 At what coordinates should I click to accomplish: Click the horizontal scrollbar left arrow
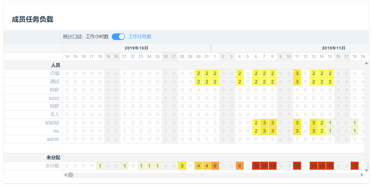point(65,175)
